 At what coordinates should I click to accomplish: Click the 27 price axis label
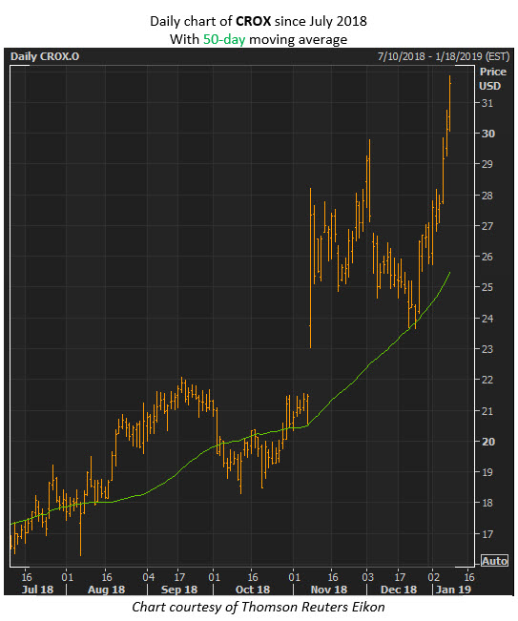(x=487, y=226)
